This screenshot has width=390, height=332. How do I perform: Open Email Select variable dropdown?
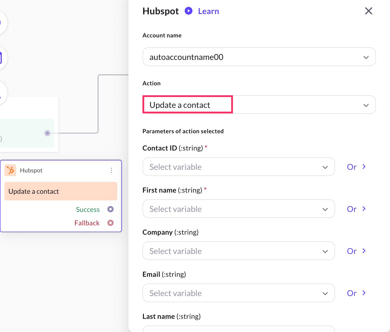click(x=238, y=293)
